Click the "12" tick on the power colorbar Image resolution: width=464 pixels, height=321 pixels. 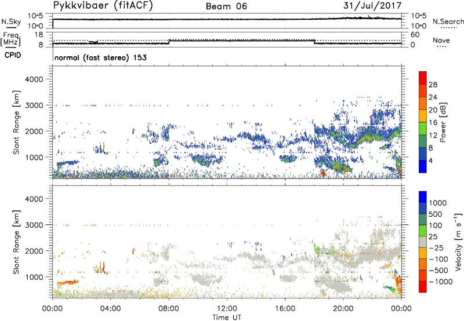(433, 136)
